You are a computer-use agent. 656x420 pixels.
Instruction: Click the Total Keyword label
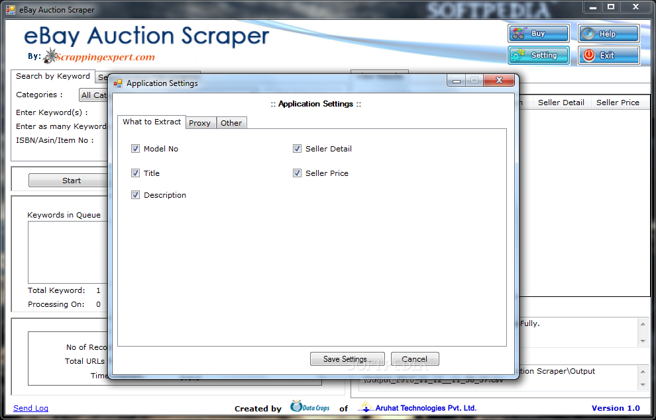(x=56, y=290)
